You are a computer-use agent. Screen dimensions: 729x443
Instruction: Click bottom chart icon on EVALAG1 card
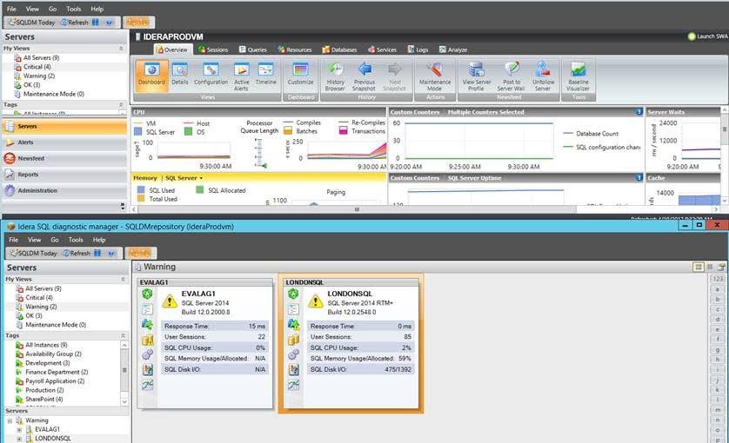tap(147, 385)
